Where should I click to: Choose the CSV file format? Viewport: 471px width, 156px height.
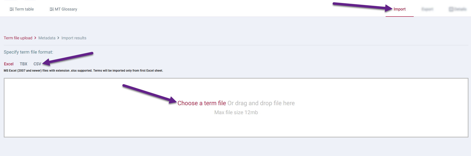37,64
